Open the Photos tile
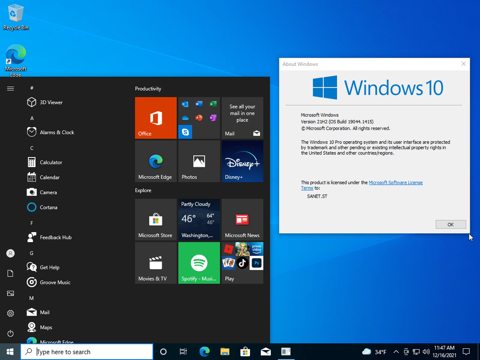The width and height of the screenshot is (480, 360). click(199, 162)
